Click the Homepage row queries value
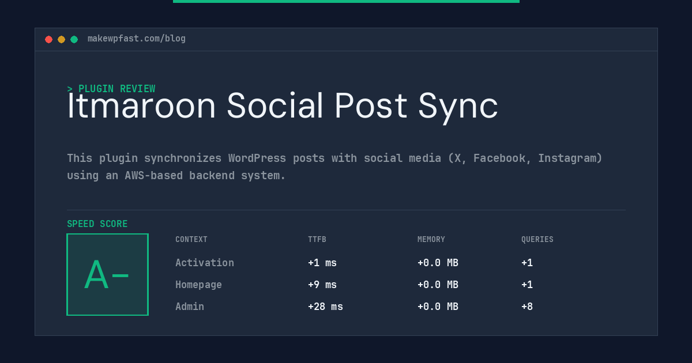The height and width of the screenshot is (363, 692). click(x=527, y=285)
